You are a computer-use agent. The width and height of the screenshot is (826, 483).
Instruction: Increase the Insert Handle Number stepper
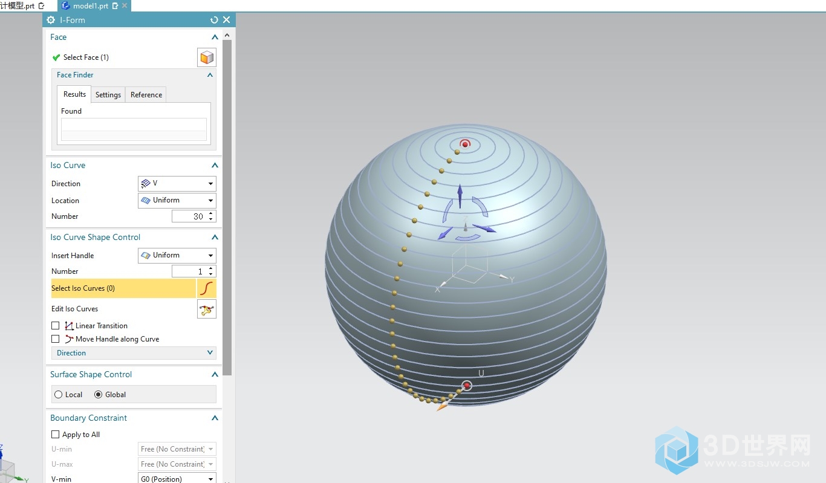211,268
